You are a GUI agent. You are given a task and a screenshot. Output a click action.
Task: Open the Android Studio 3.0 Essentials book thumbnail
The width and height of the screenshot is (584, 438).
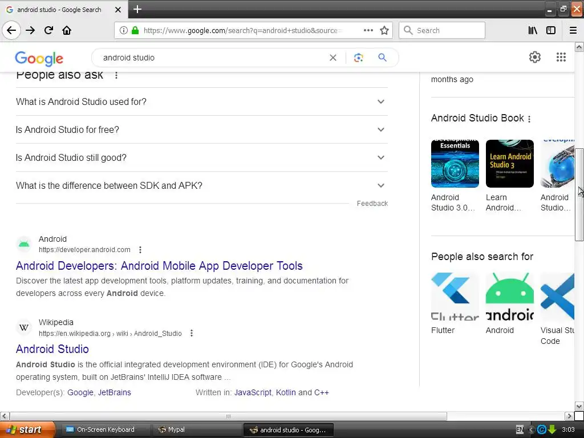455,164
